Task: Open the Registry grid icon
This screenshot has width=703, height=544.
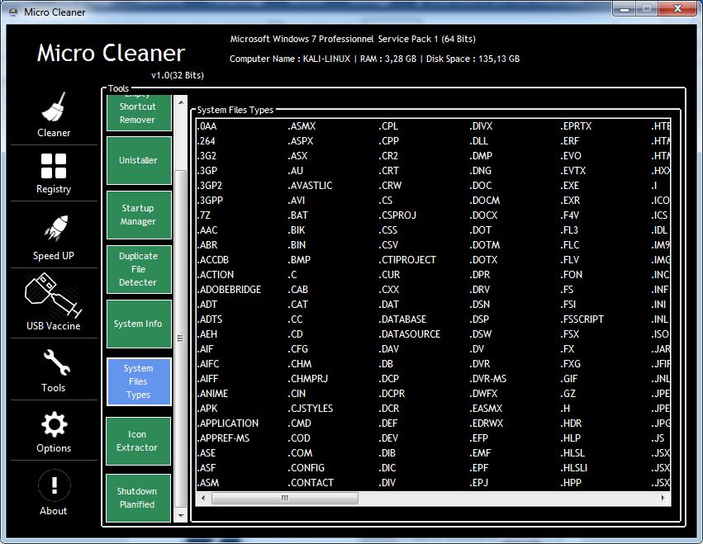Action: pos(54,166)
